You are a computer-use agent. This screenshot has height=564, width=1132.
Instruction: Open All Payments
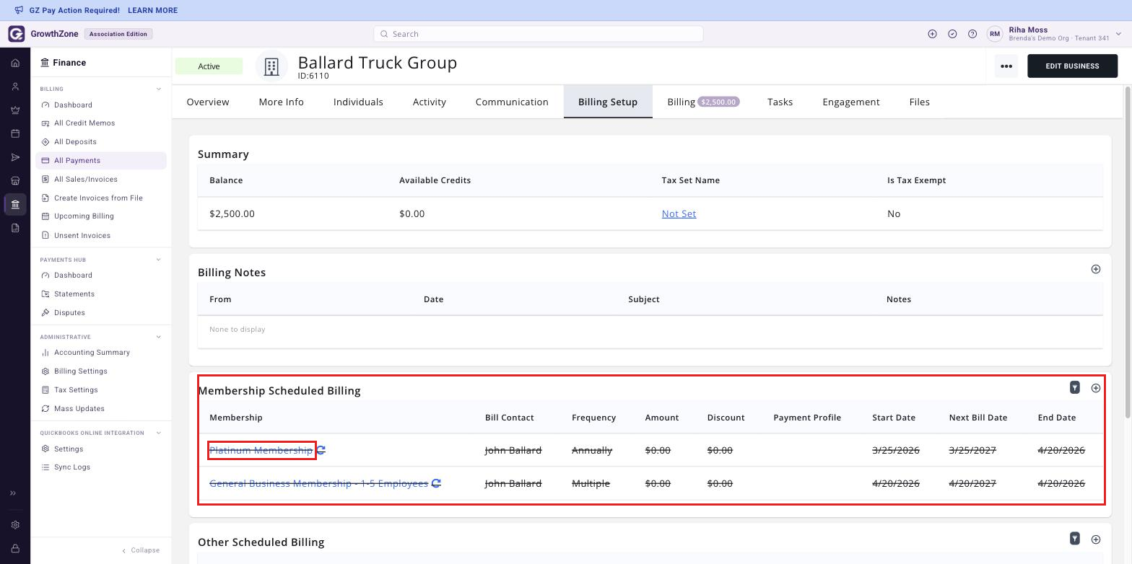coord(101,161)
